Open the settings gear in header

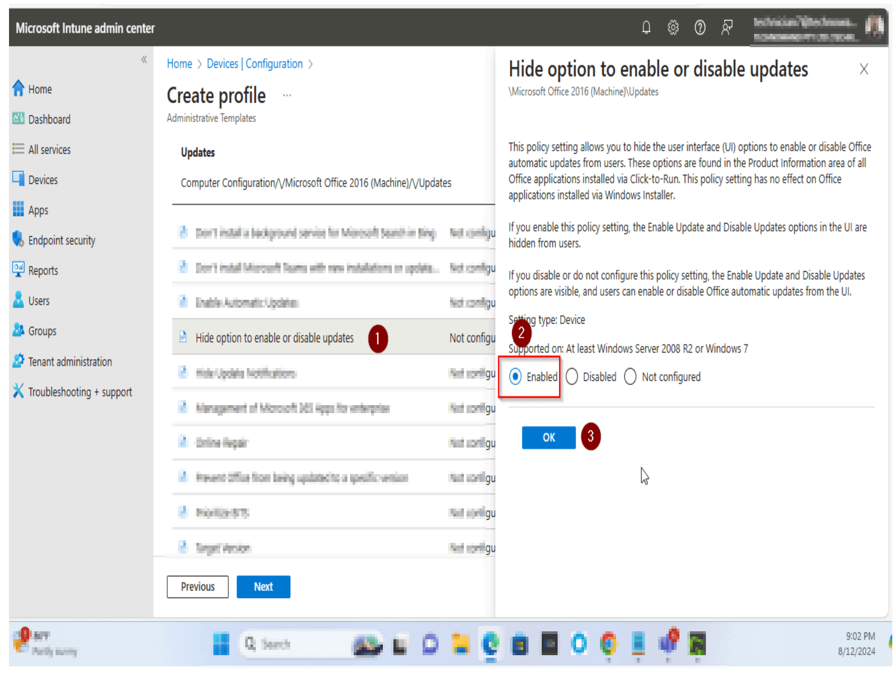coord(673,27)
